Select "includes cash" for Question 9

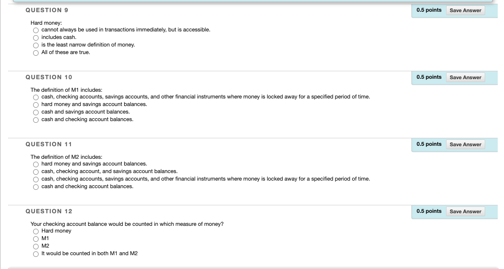coord(36,38)
